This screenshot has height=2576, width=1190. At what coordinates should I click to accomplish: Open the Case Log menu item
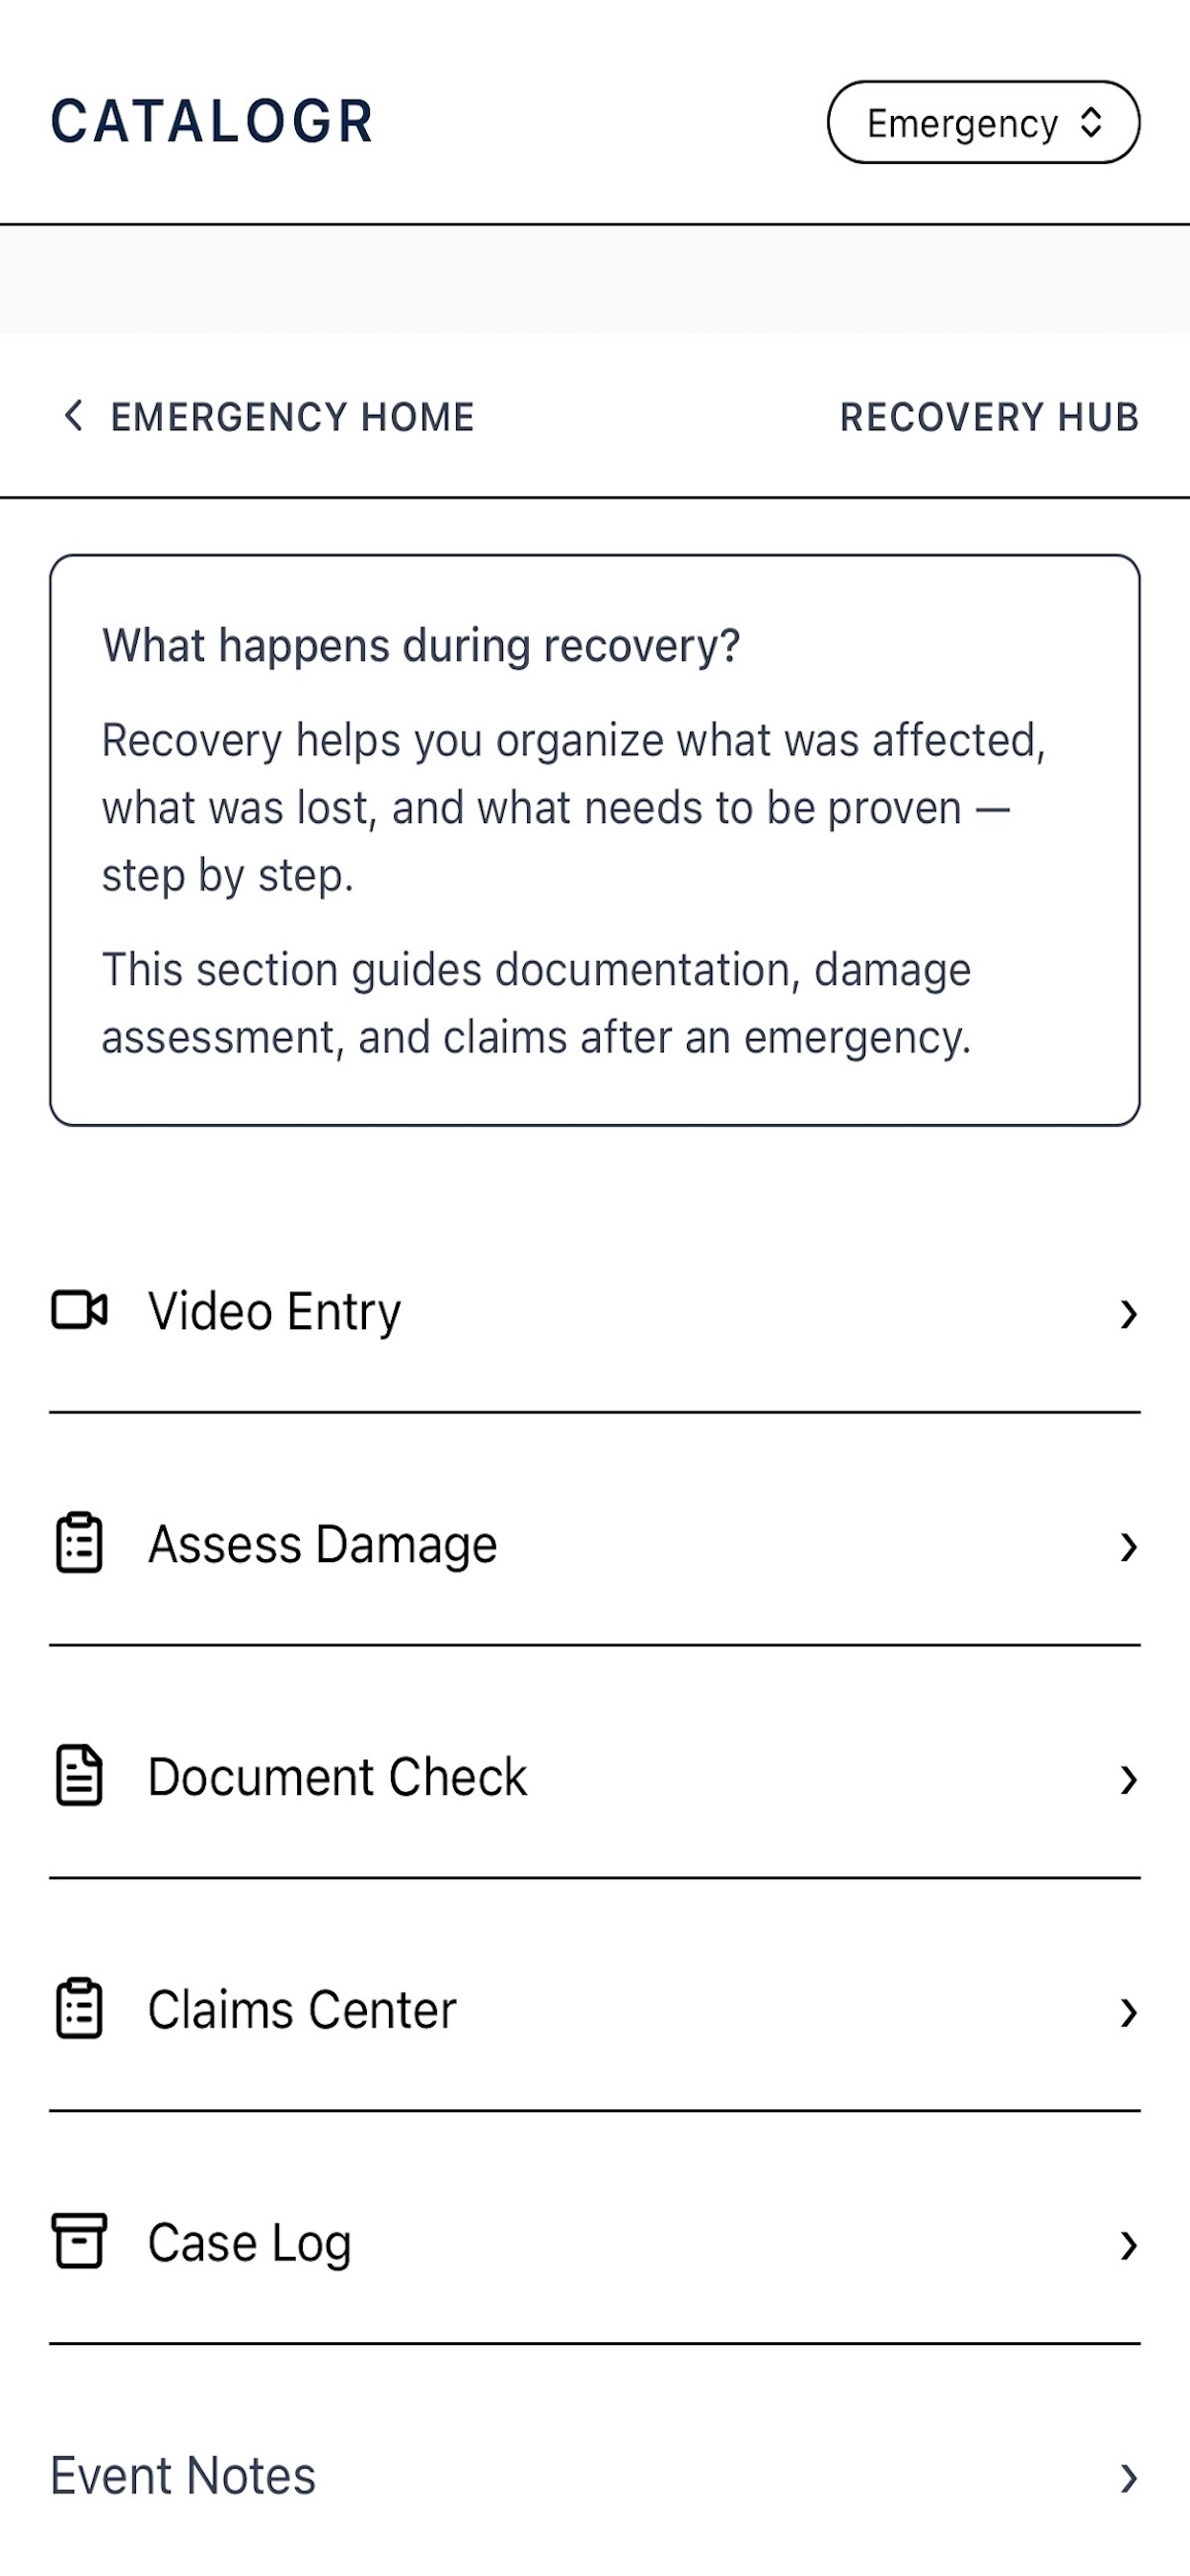595,2243
